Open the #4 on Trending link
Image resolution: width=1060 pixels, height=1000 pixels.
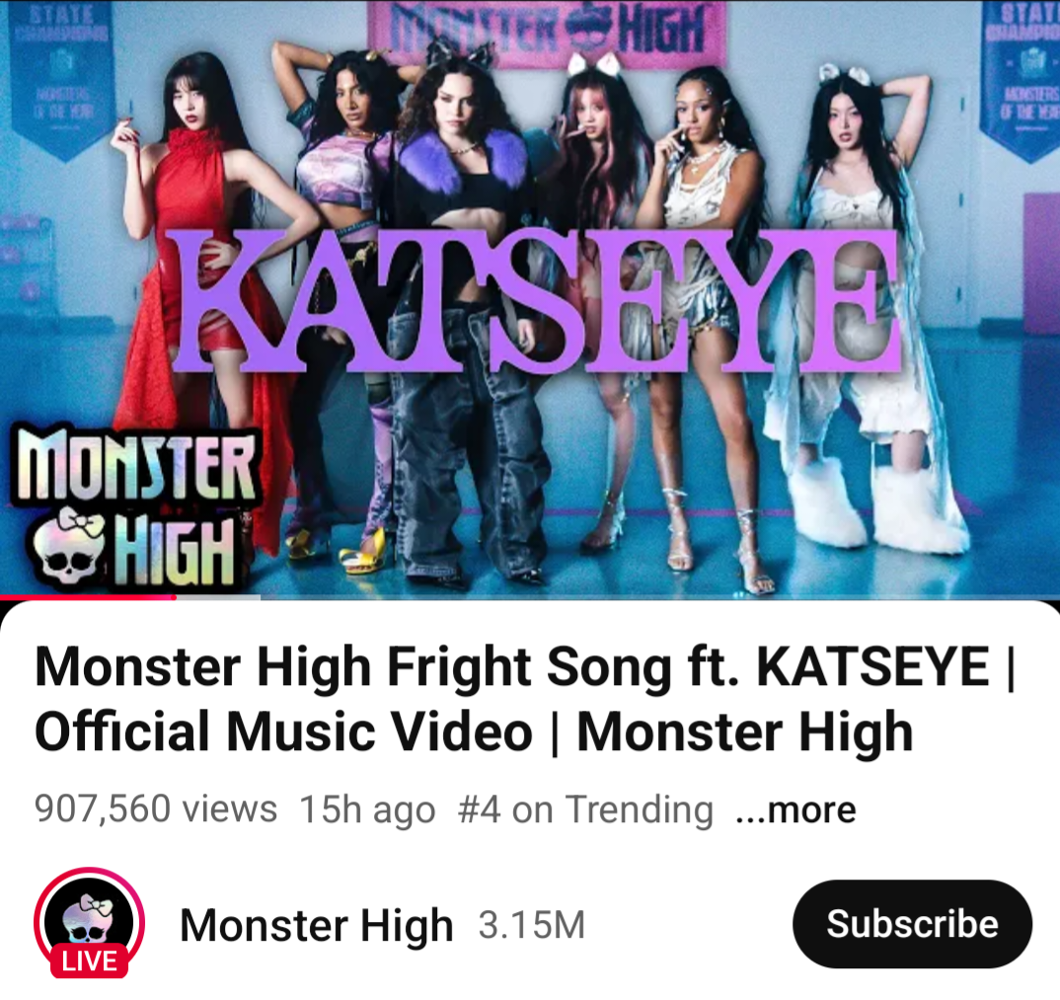coord(584,809)
